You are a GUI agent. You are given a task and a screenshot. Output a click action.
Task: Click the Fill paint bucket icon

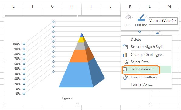pos(128,17)
